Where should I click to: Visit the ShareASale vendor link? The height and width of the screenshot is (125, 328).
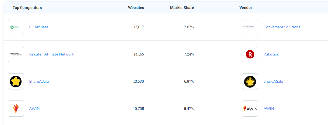pos(273,81)
